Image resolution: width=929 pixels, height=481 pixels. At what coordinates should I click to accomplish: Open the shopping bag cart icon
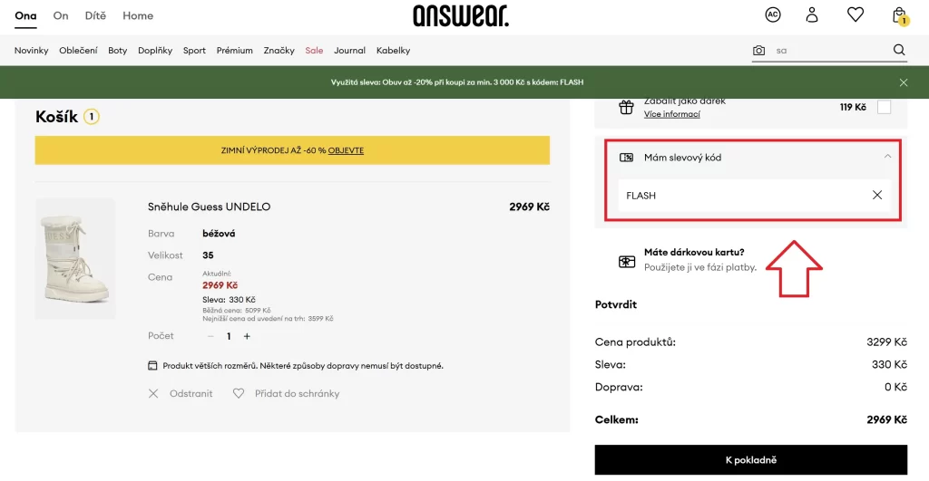coord(899,15)
